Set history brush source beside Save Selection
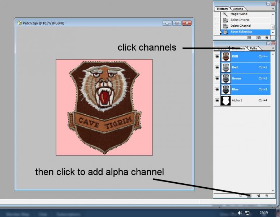This screenshot has width=280, height=217. point(217,32)
